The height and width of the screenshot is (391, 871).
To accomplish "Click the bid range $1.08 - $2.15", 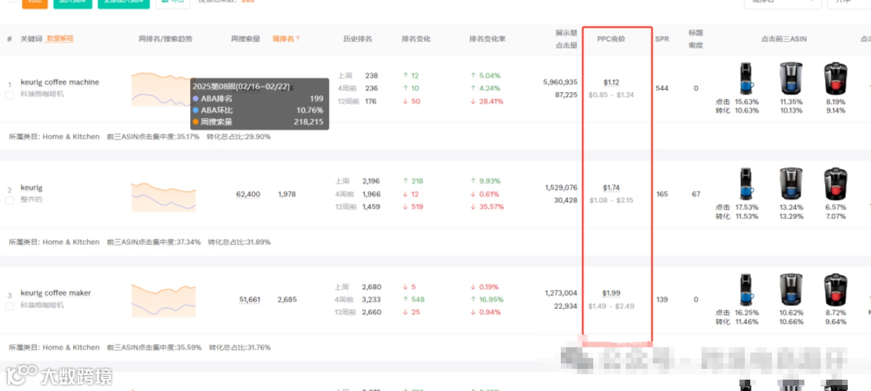I will pos(611,200).
